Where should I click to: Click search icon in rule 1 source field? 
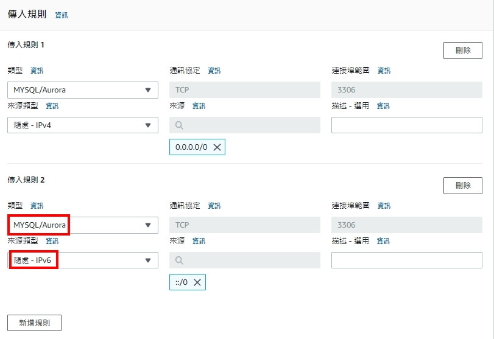point(178,125)
